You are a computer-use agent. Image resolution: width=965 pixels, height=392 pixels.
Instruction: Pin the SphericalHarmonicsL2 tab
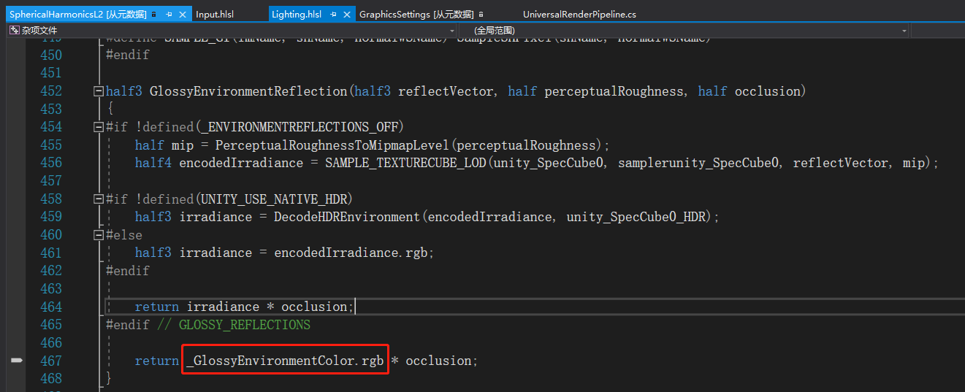point(169,14)
